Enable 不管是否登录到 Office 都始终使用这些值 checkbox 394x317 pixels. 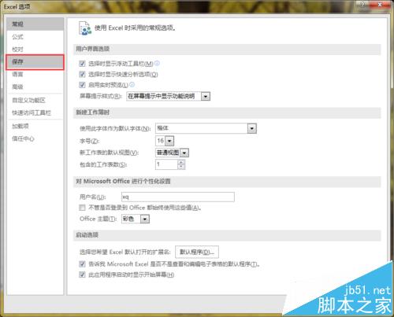(x=82, y=208)
